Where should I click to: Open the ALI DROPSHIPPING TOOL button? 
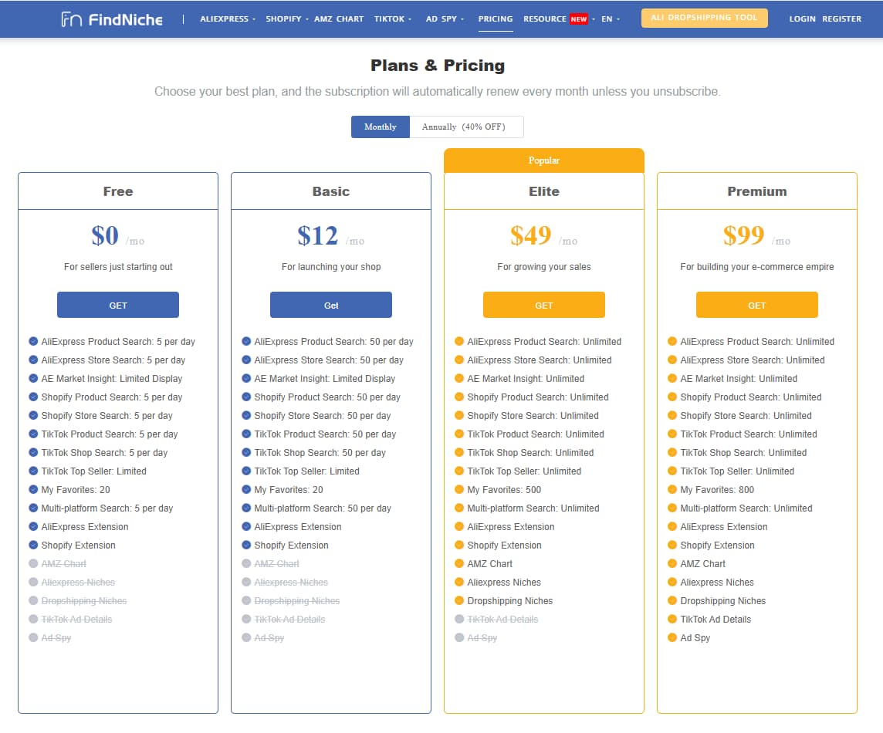click(x=704, y=18)
